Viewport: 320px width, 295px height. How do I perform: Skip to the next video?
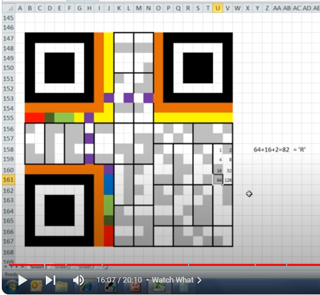(51, 280)
